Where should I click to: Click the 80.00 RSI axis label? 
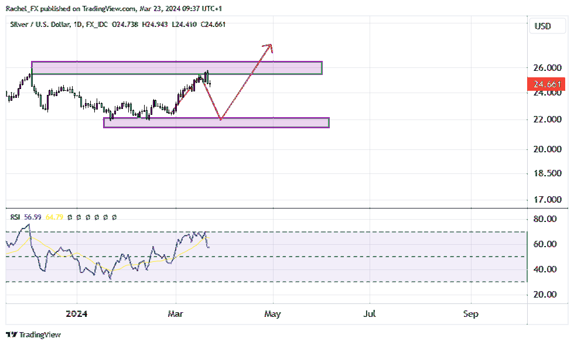coord(545,219)
